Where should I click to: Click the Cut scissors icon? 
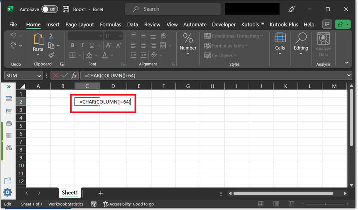51,36
